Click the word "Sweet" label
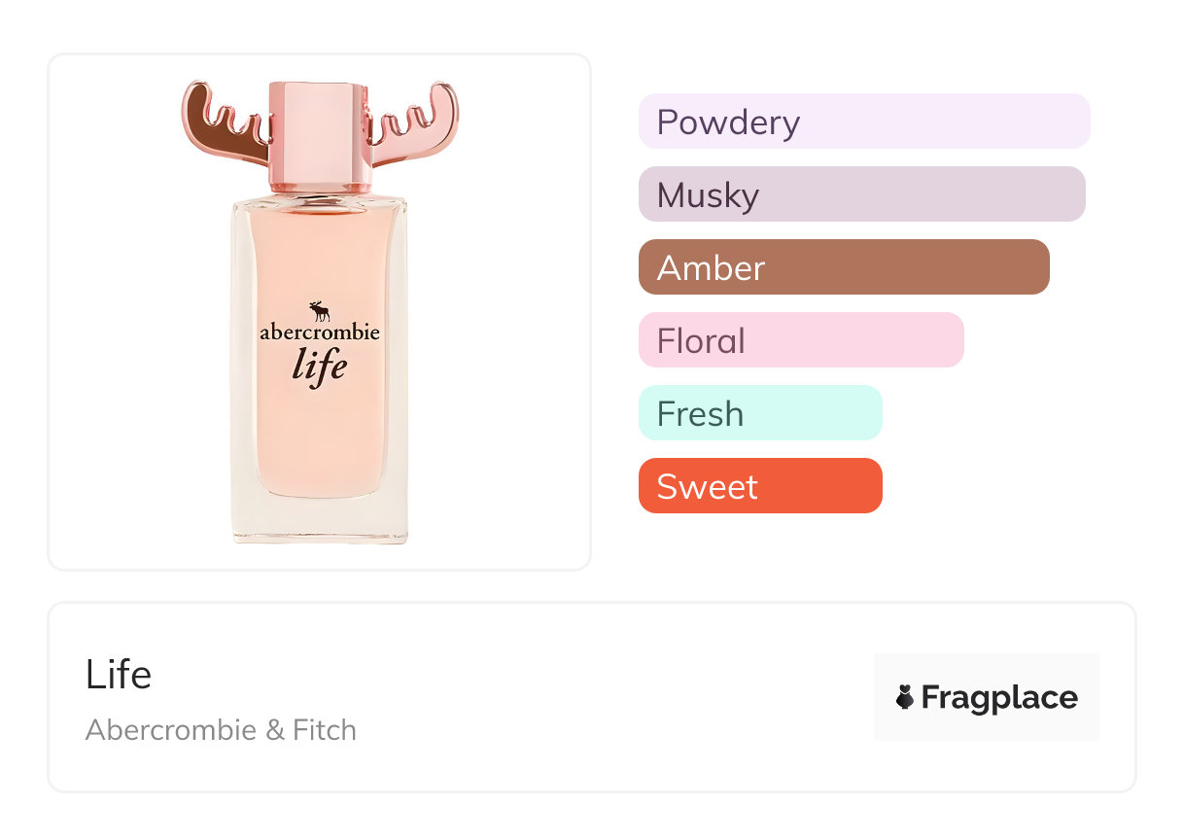The image size is (1184, 840). tap(707, 487)
